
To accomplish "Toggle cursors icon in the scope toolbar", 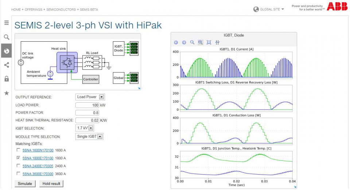I will (x=217, y=42).
